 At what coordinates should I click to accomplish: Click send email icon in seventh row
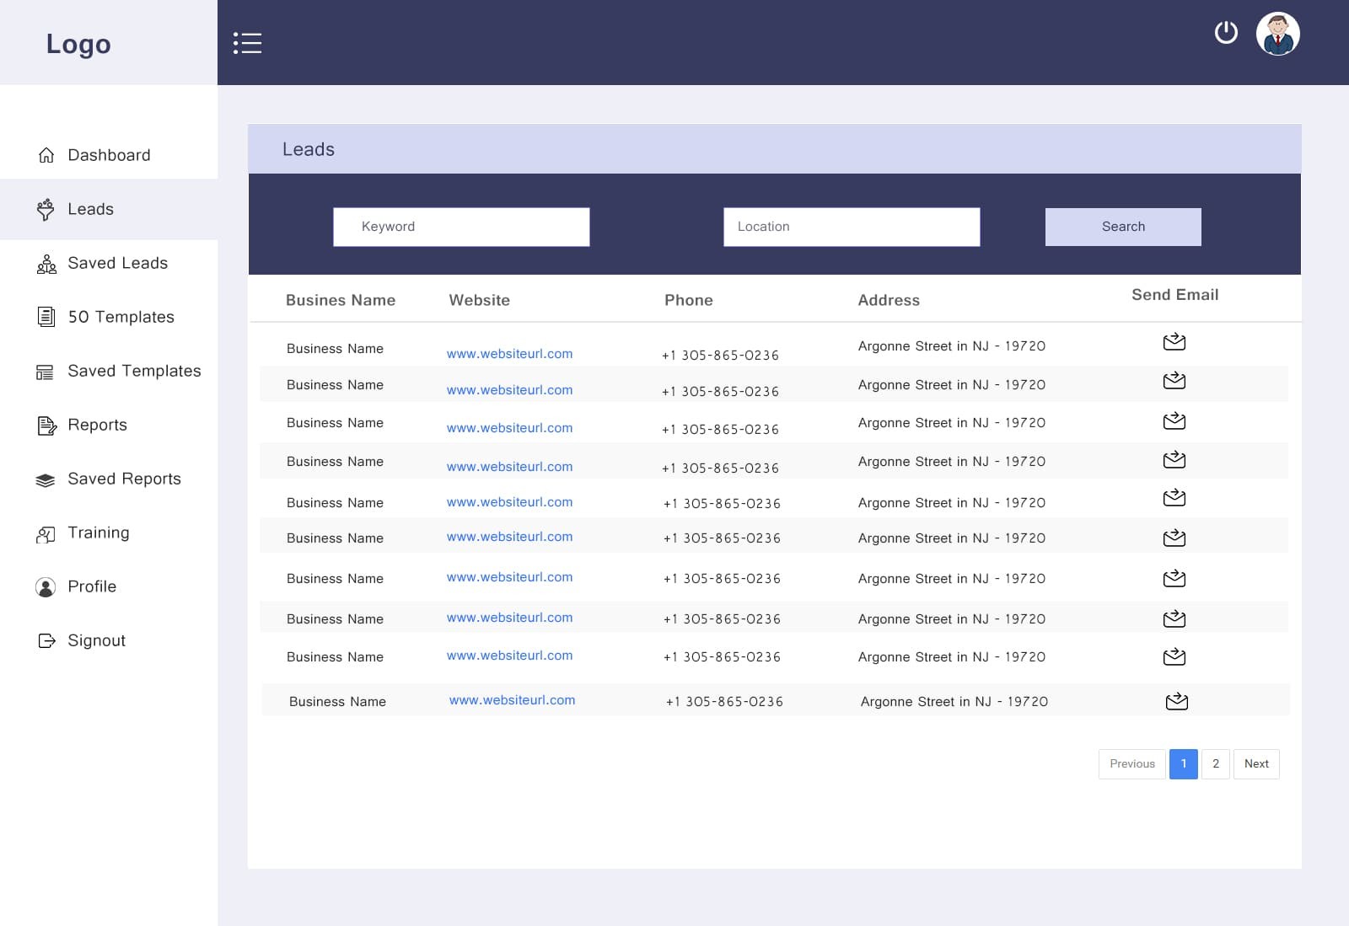1174,578
